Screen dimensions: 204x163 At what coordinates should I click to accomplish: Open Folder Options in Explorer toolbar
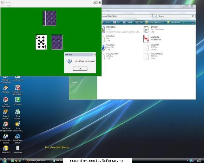pos(153,22)
